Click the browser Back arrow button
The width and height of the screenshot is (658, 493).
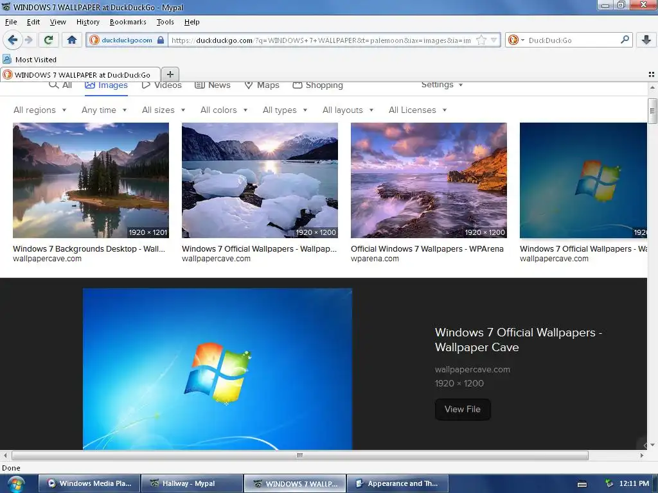13,40
